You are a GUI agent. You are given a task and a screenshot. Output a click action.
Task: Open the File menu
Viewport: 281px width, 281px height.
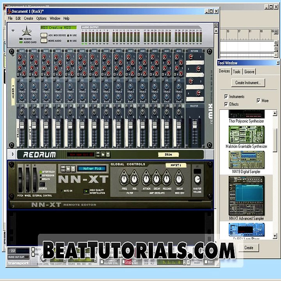pyautogui.click(x=10, y=18)
